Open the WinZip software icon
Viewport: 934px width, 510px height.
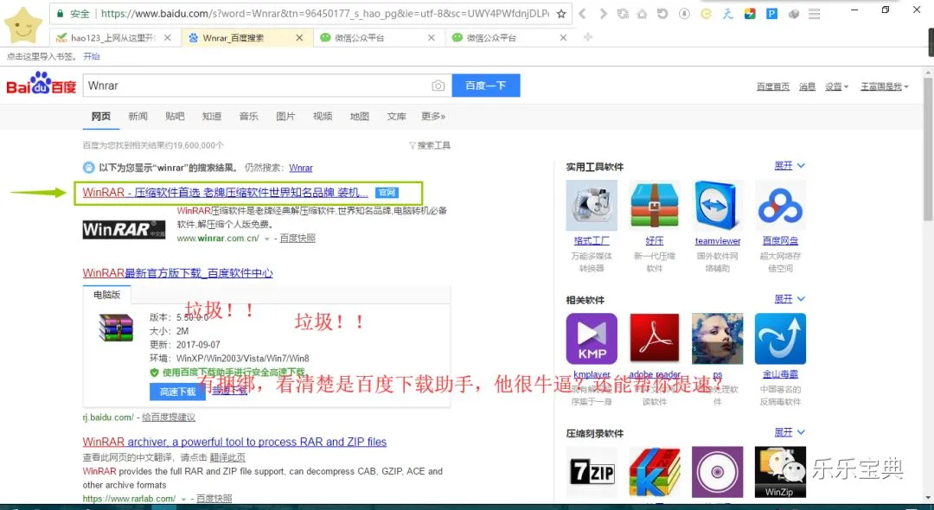coord(780,472)
